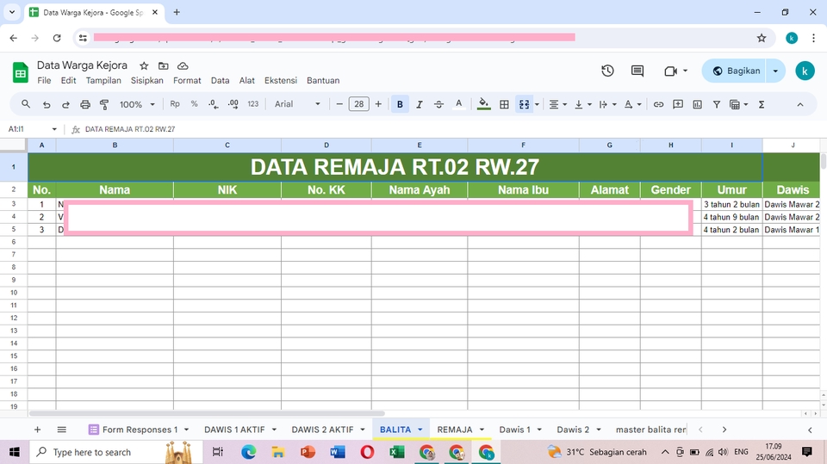Toggle merge cells button
Screen dimensions: 827x464
(524, 104)
